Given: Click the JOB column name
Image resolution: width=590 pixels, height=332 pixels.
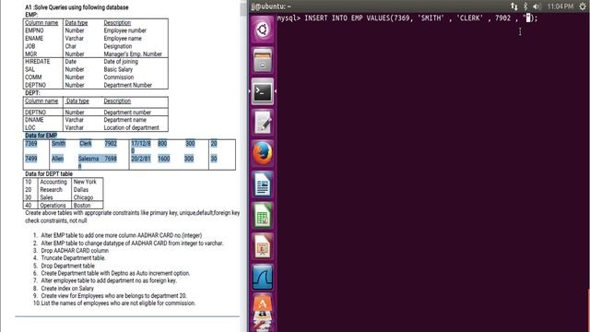Looking at the screenshot, I should point(30,46).
